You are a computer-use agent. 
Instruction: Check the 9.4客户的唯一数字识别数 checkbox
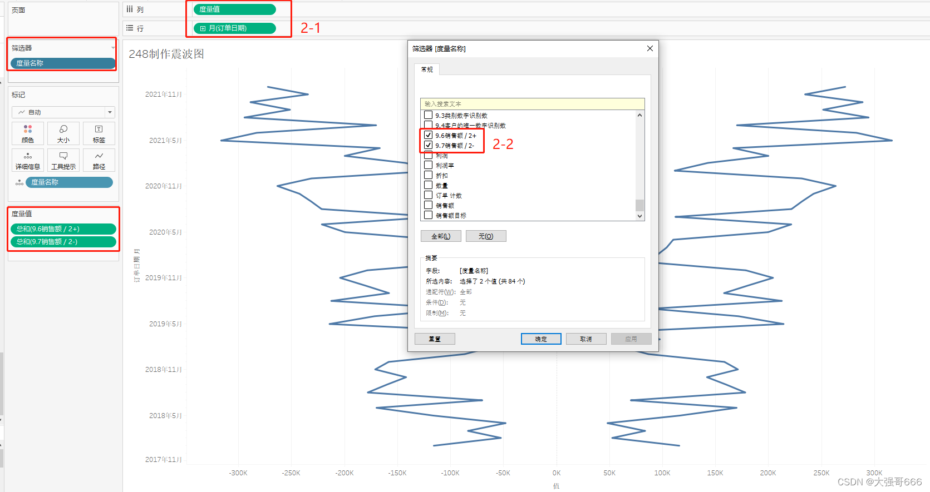coord(429,125)
